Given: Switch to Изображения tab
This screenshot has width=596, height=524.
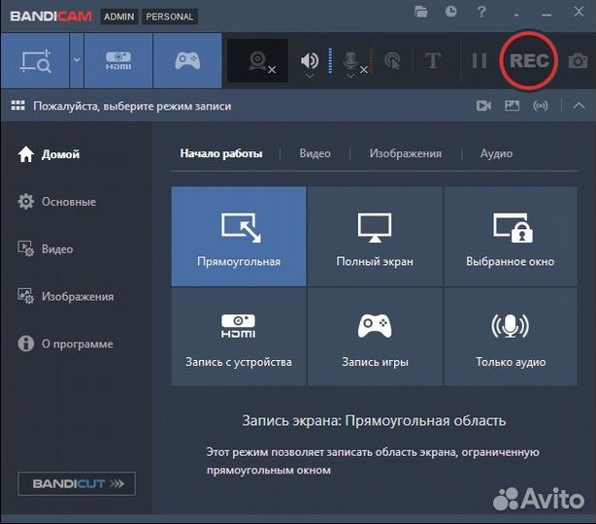Looking at the screenshot, I should pos(405,153).
